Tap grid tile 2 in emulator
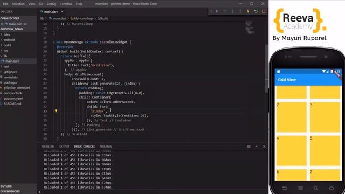The width and height of the screenshot is (345, 194). pos(291,117)
